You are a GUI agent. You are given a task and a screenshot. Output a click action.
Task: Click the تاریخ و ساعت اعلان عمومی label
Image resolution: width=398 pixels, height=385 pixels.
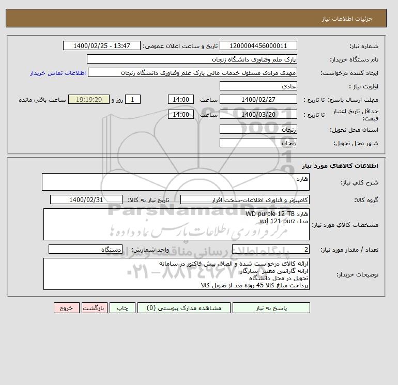coord(180,46)
